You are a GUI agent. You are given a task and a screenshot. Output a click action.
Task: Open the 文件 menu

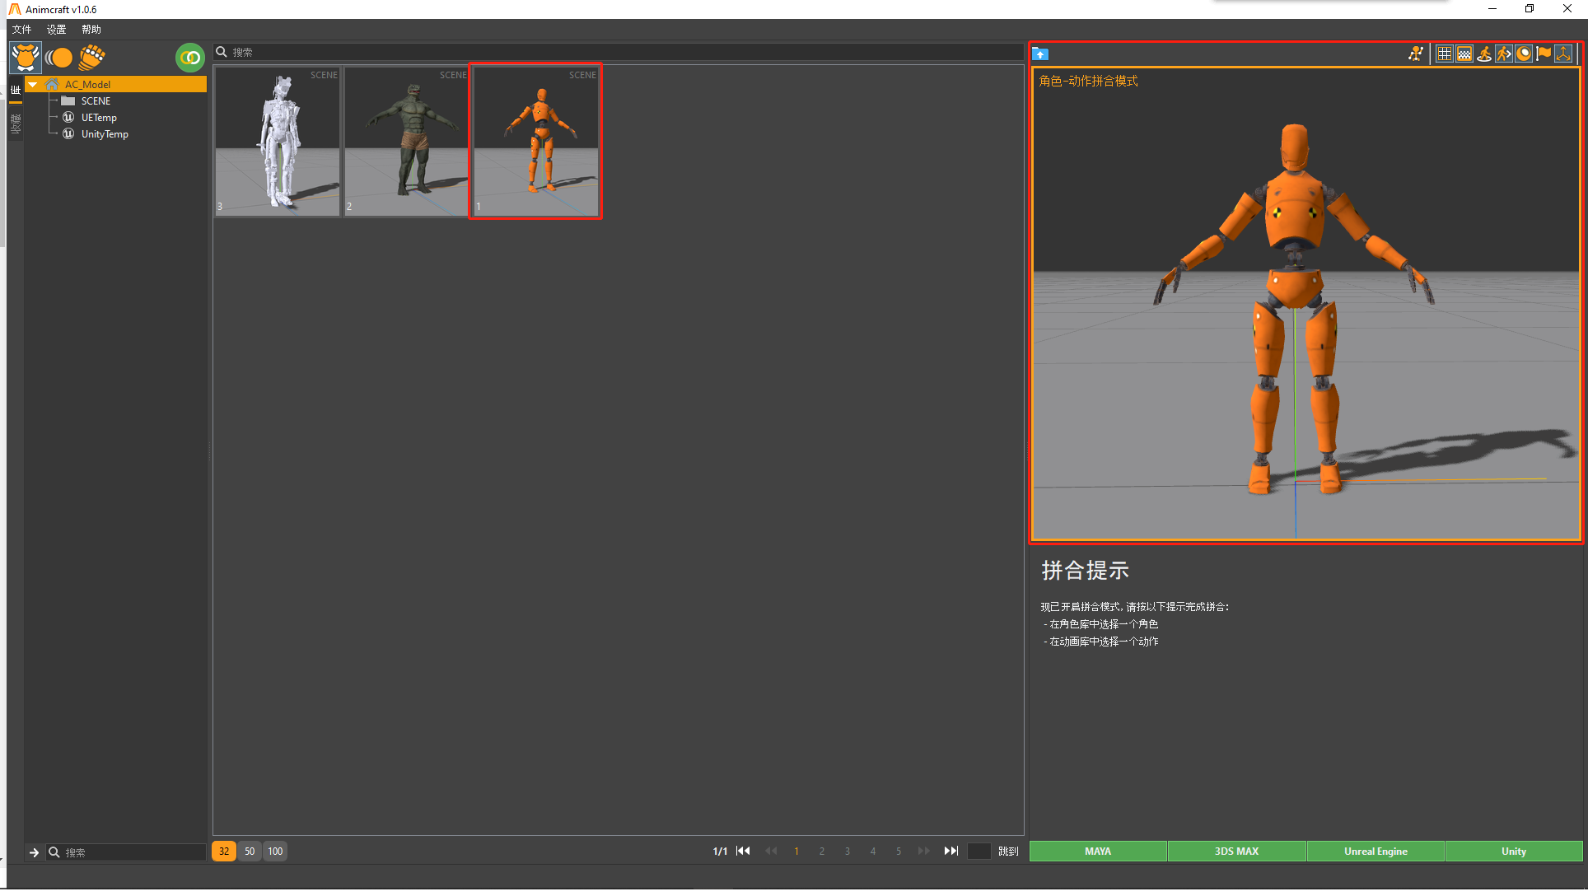[x=21, y=30]
